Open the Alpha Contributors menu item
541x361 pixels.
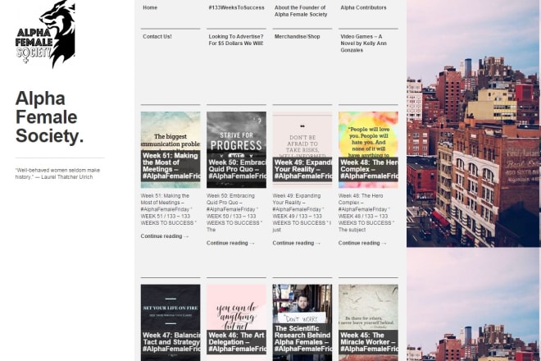363,7
